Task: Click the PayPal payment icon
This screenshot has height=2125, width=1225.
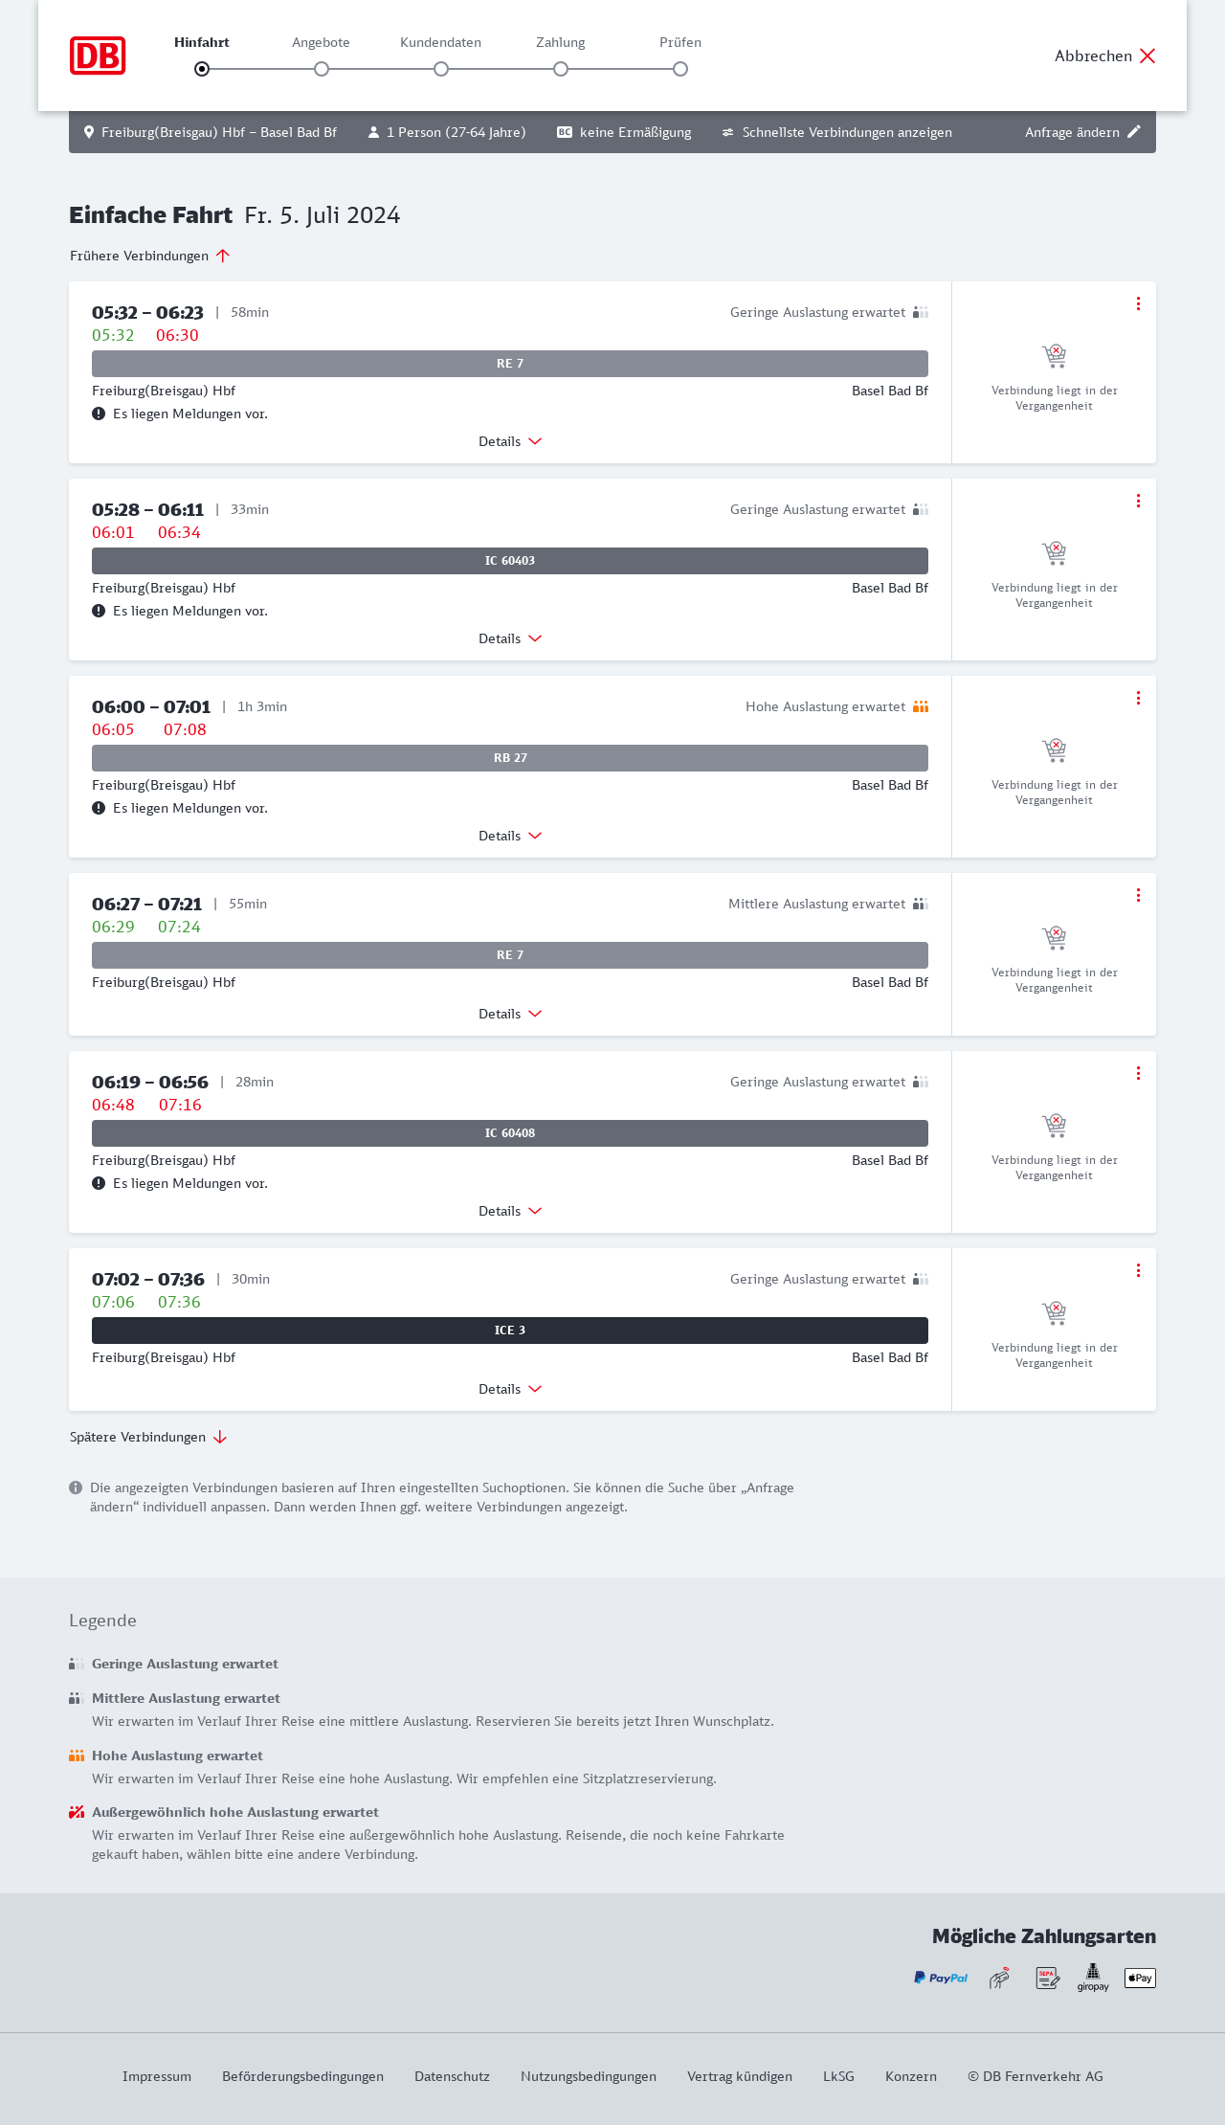Action: (941, 1978)
